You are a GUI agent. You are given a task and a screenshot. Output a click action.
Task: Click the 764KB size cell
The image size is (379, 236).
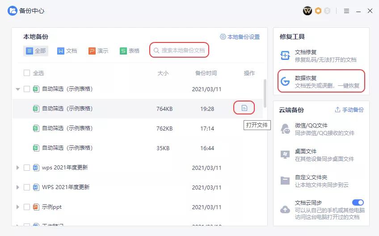(x=164, y=109)
